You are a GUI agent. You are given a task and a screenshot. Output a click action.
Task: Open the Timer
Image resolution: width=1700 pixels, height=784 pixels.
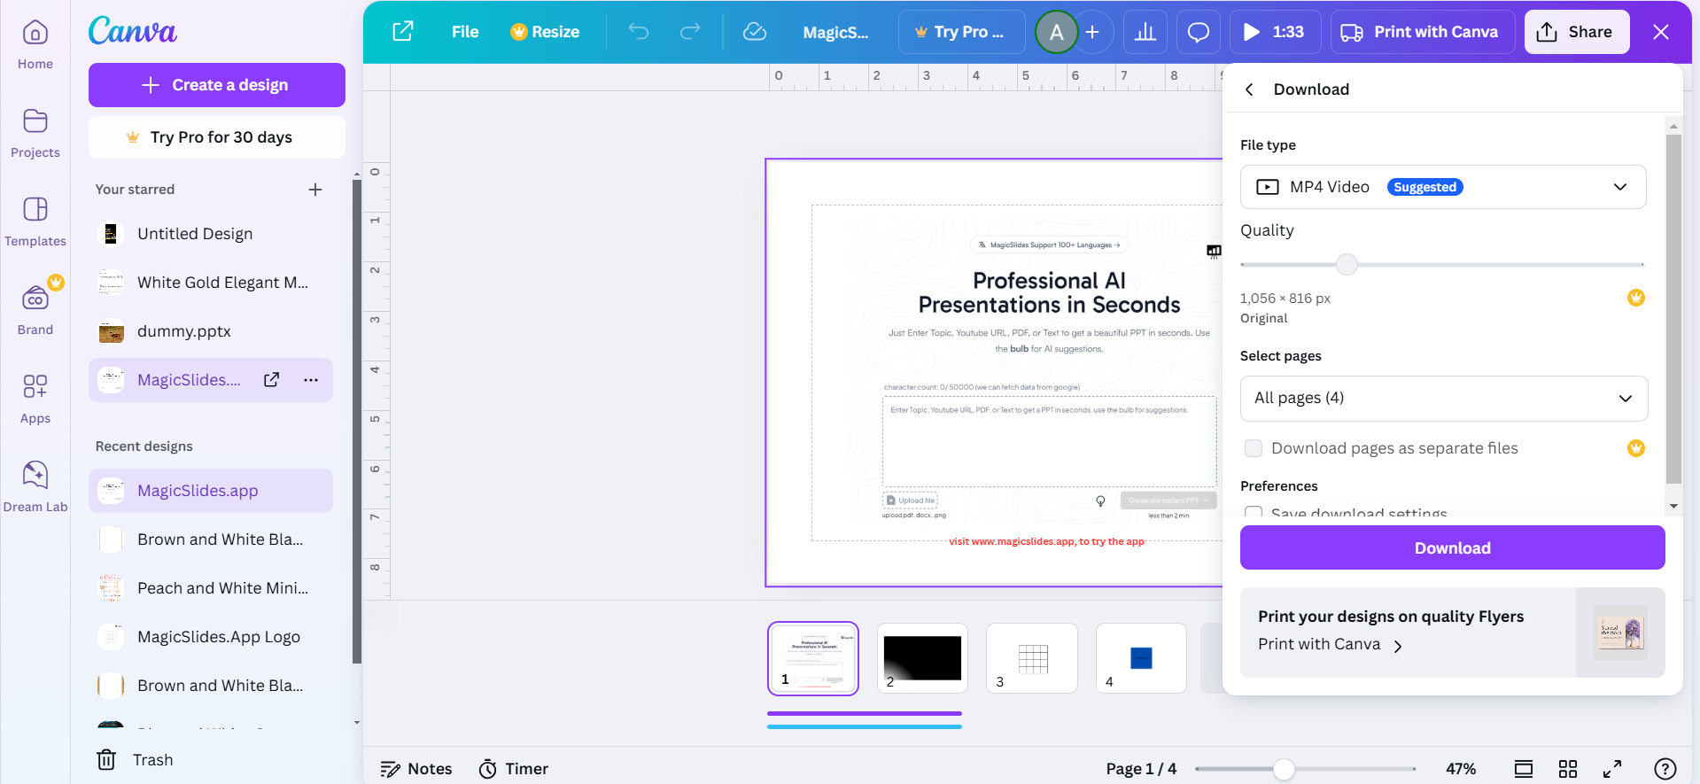click(514, 769)
